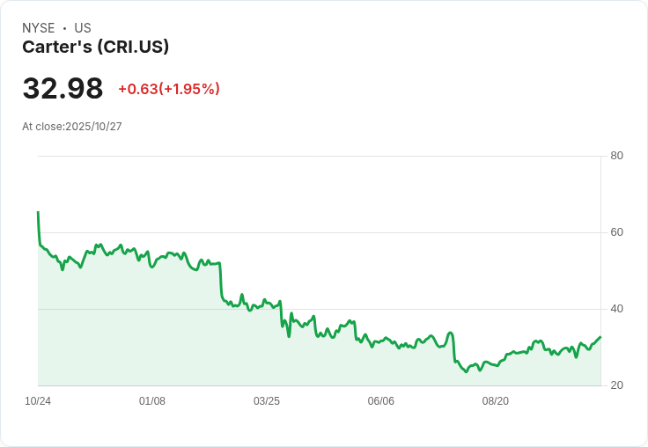Click the green shaded area under the line
The image size is (648, 447).
click(x=176, y=334)
